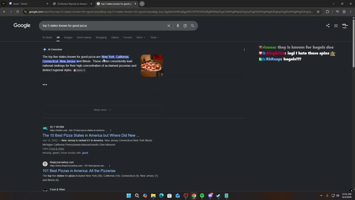Go back to the previous page
This screenshot has height=200, width=355.
(4, 12)
